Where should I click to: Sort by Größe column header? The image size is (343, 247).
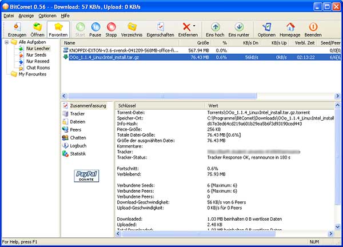pyautogui.click(x=196, y=43)
